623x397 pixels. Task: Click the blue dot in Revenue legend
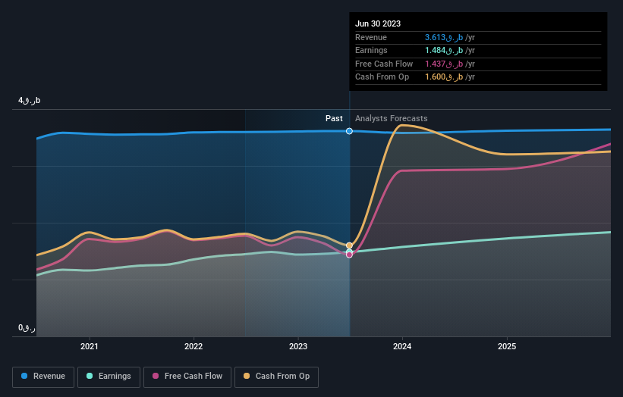[x=24, y=376]
